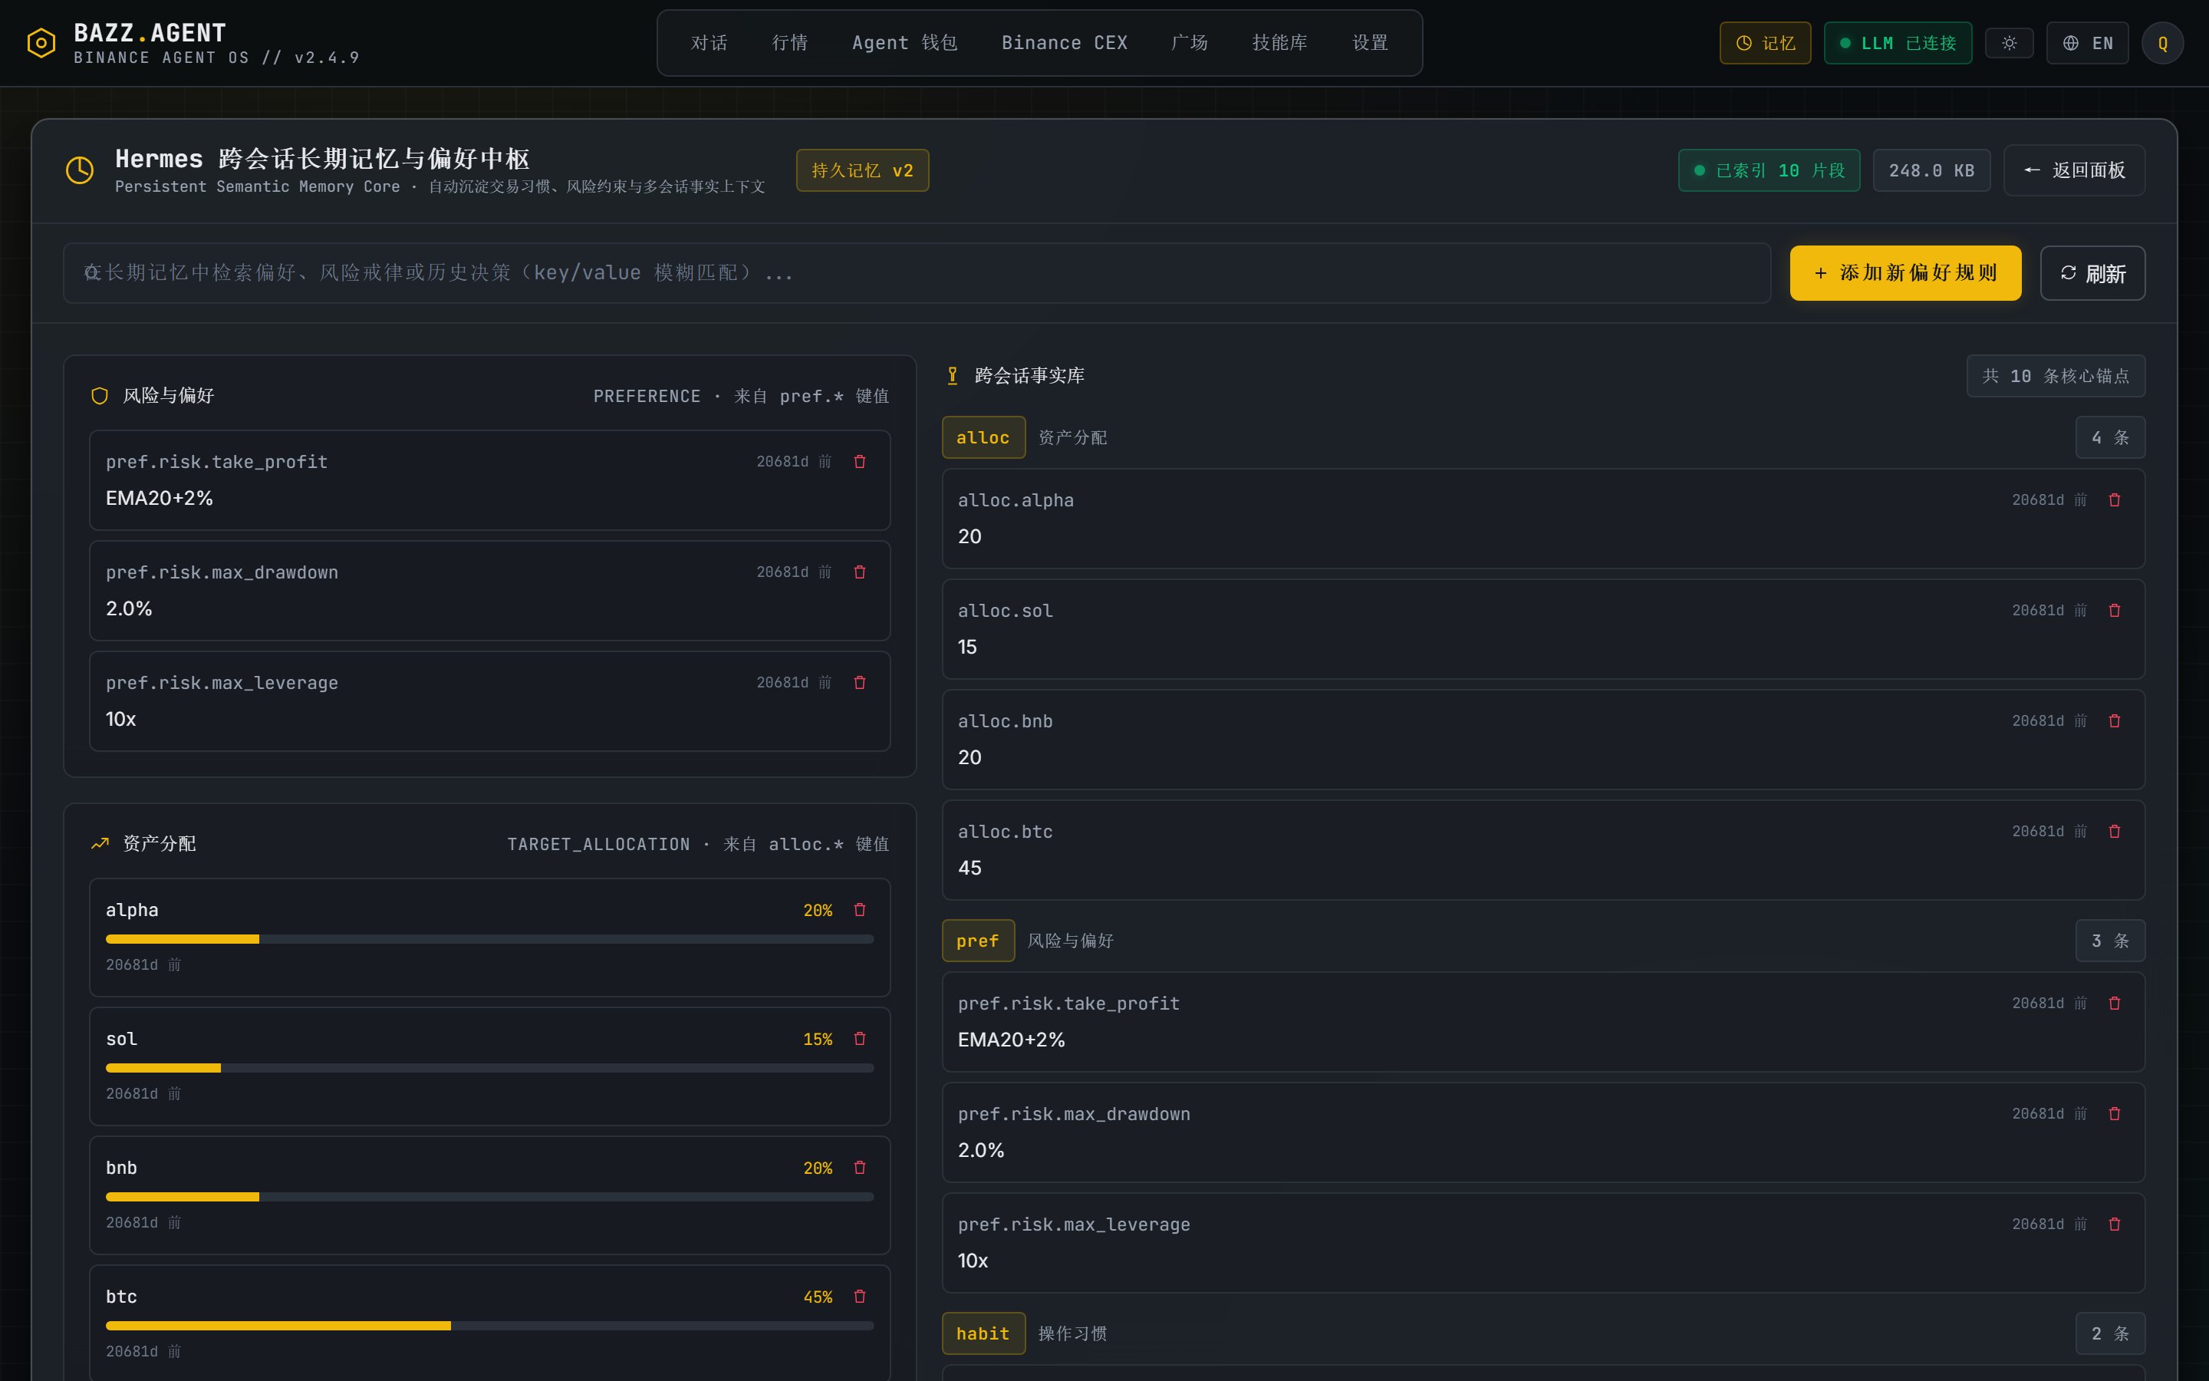Click the 已索引 10 片段 status badge
2209x1381 pixels.
point(1769,170)
